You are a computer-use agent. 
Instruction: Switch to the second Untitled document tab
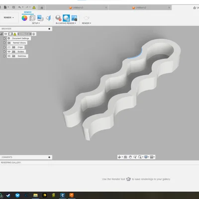140,7
